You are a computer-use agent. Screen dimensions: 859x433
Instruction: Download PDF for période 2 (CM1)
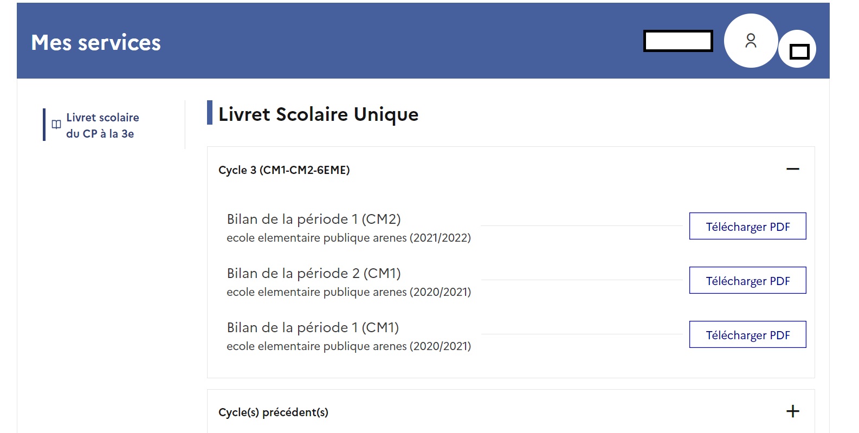[x=747, y=281]
